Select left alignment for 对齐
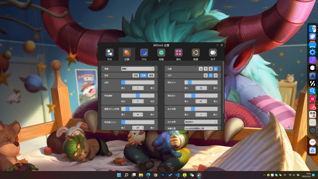The width and height of the screenshot is (318, 179). pos(206,75)
